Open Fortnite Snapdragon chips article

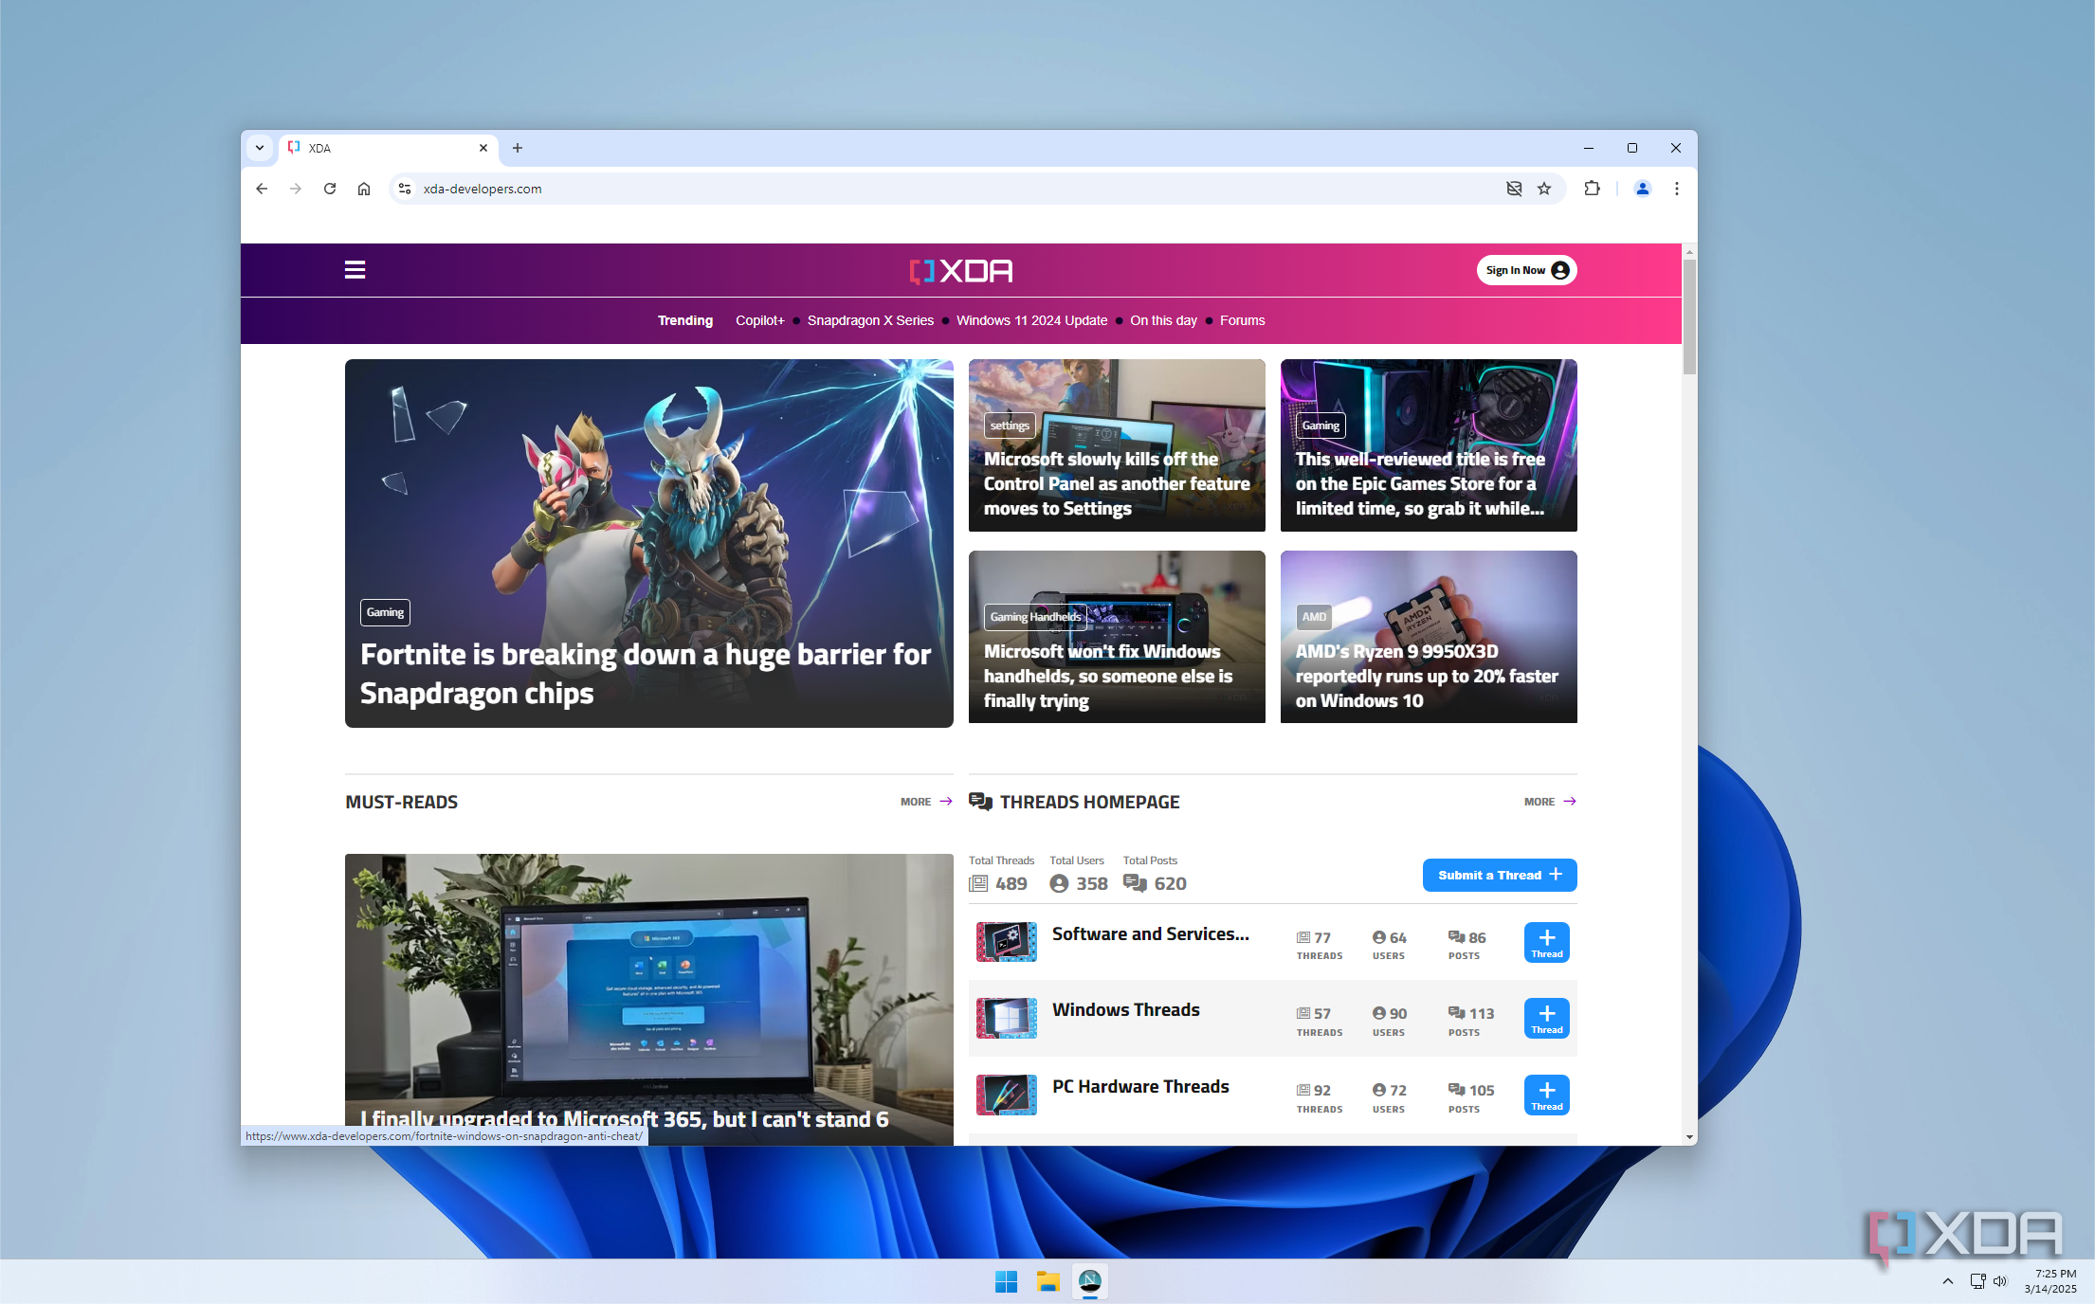(649, 543)
